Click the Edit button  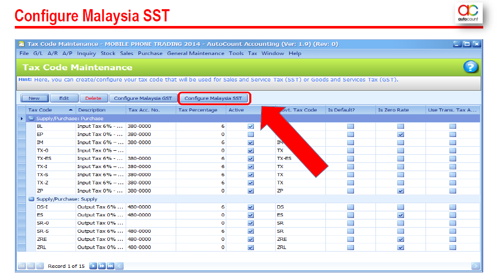point(64,98)
